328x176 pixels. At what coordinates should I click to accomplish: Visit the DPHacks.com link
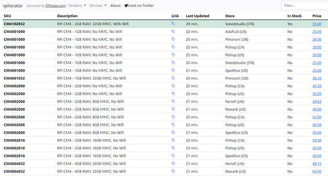click(56, 6)
